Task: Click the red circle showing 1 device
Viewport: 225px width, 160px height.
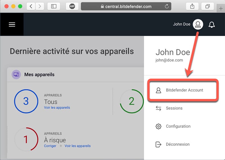Action: (x=26, y=139)
